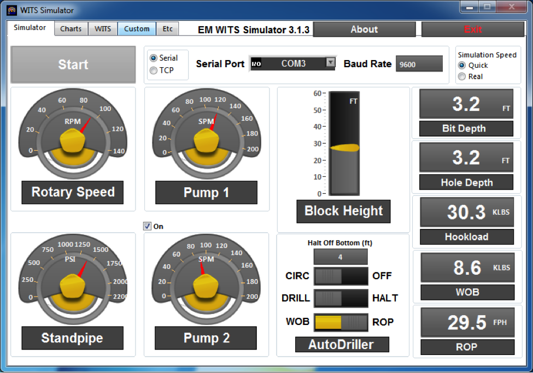Open the Custom tab

[x=137, y=29]
